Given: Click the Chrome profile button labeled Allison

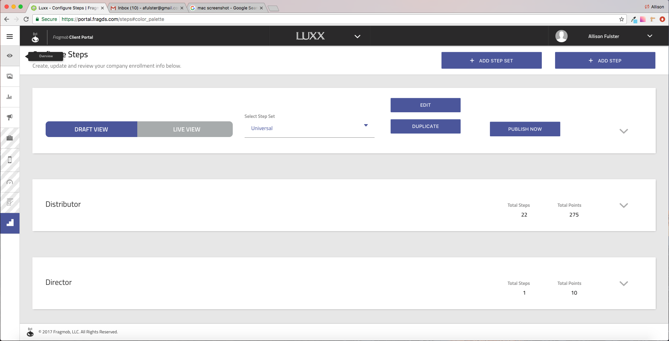Looking at the screenshot, I should [x=654, y=7].
